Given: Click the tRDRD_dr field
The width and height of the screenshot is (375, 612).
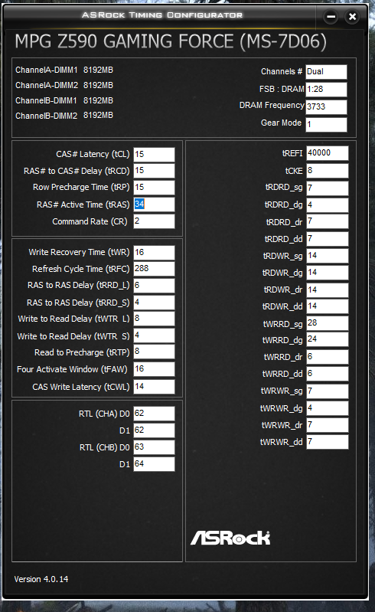Looking at the screenshot, I should [x=328, y=221].
